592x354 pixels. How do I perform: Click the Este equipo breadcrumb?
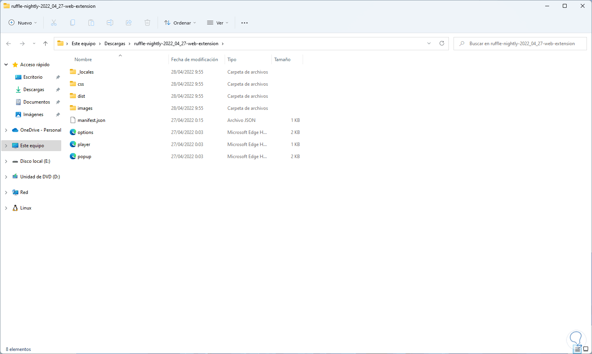tap(83, 44)
